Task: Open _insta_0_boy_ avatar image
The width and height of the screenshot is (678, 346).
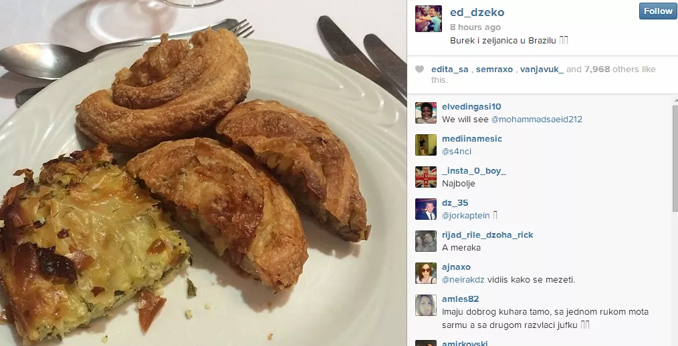Action: tap(426, 176)
